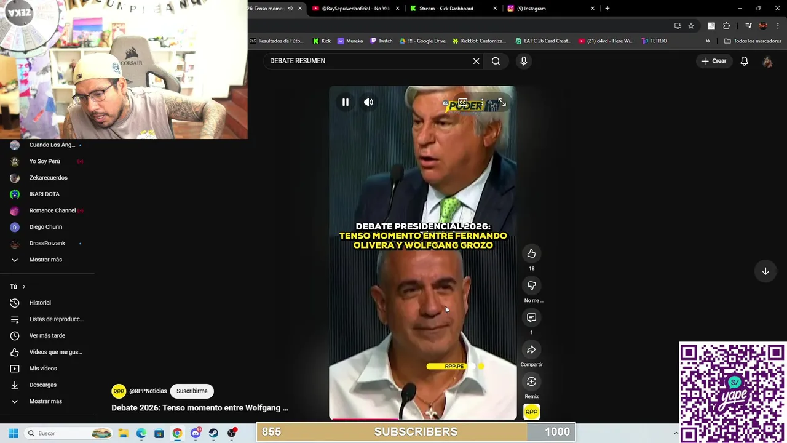Mute the Shorts video volume
The height and width of the screenshot is (443, 787).
tap(368, 102)
